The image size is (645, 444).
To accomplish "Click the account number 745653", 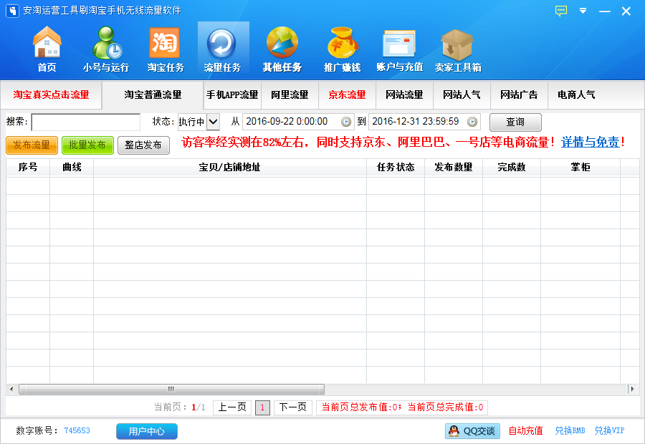I will click(x=77, y=431).
